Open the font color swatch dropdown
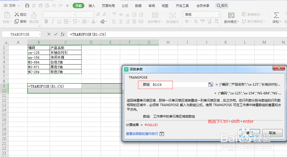Screen dimensions: 287x157 (97, 21)
